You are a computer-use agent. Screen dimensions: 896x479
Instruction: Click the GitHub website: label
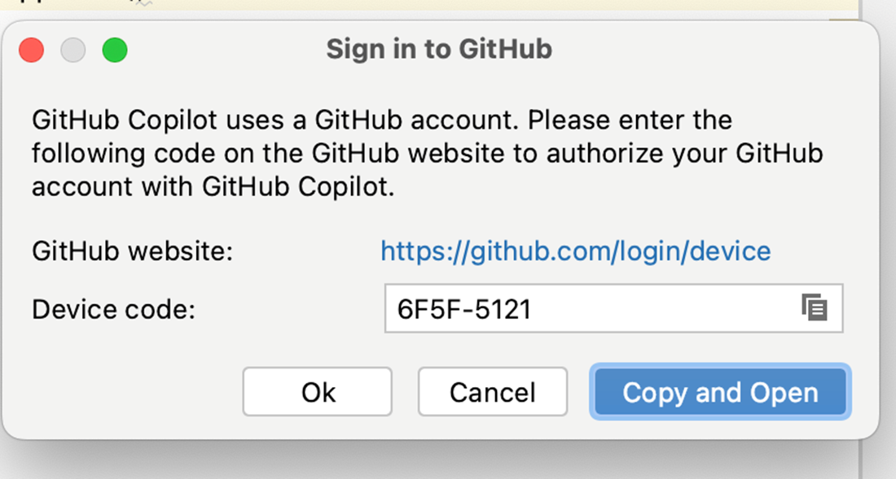tap(133, 251)
